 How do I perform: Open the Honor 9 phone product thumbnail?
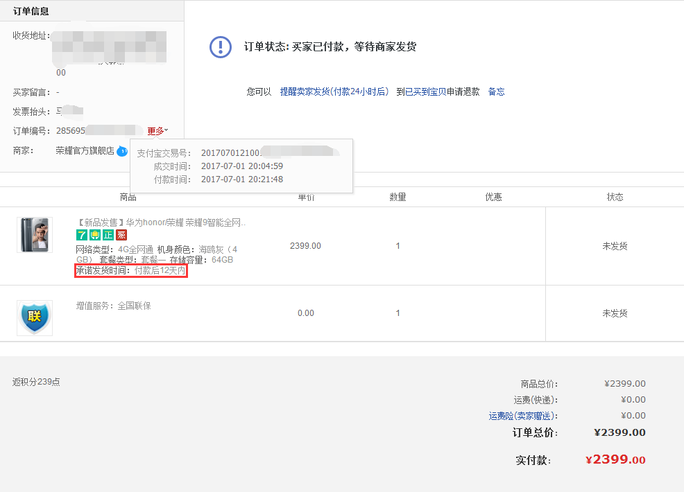(35, 235)
